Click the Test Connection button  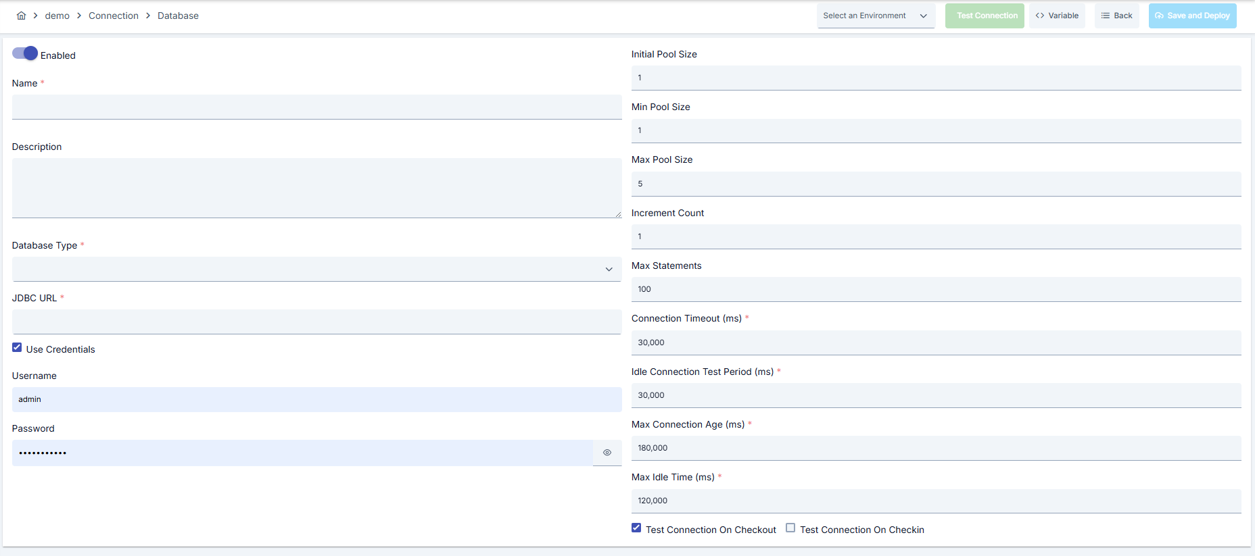985,16
